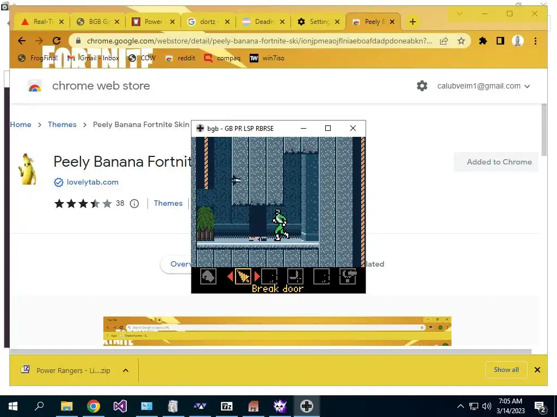Open Google Chrome from taskbar
557x417 pixels.
[94, 406]
